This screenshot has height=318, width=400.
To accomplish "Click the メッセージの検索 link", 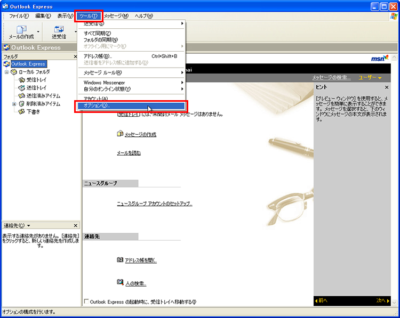I will 331,77.
